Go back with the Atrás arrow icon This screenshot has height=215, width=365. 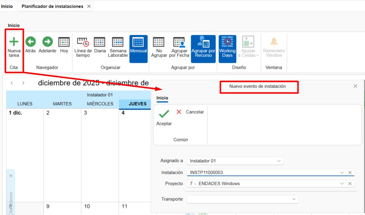coord(30,42)
